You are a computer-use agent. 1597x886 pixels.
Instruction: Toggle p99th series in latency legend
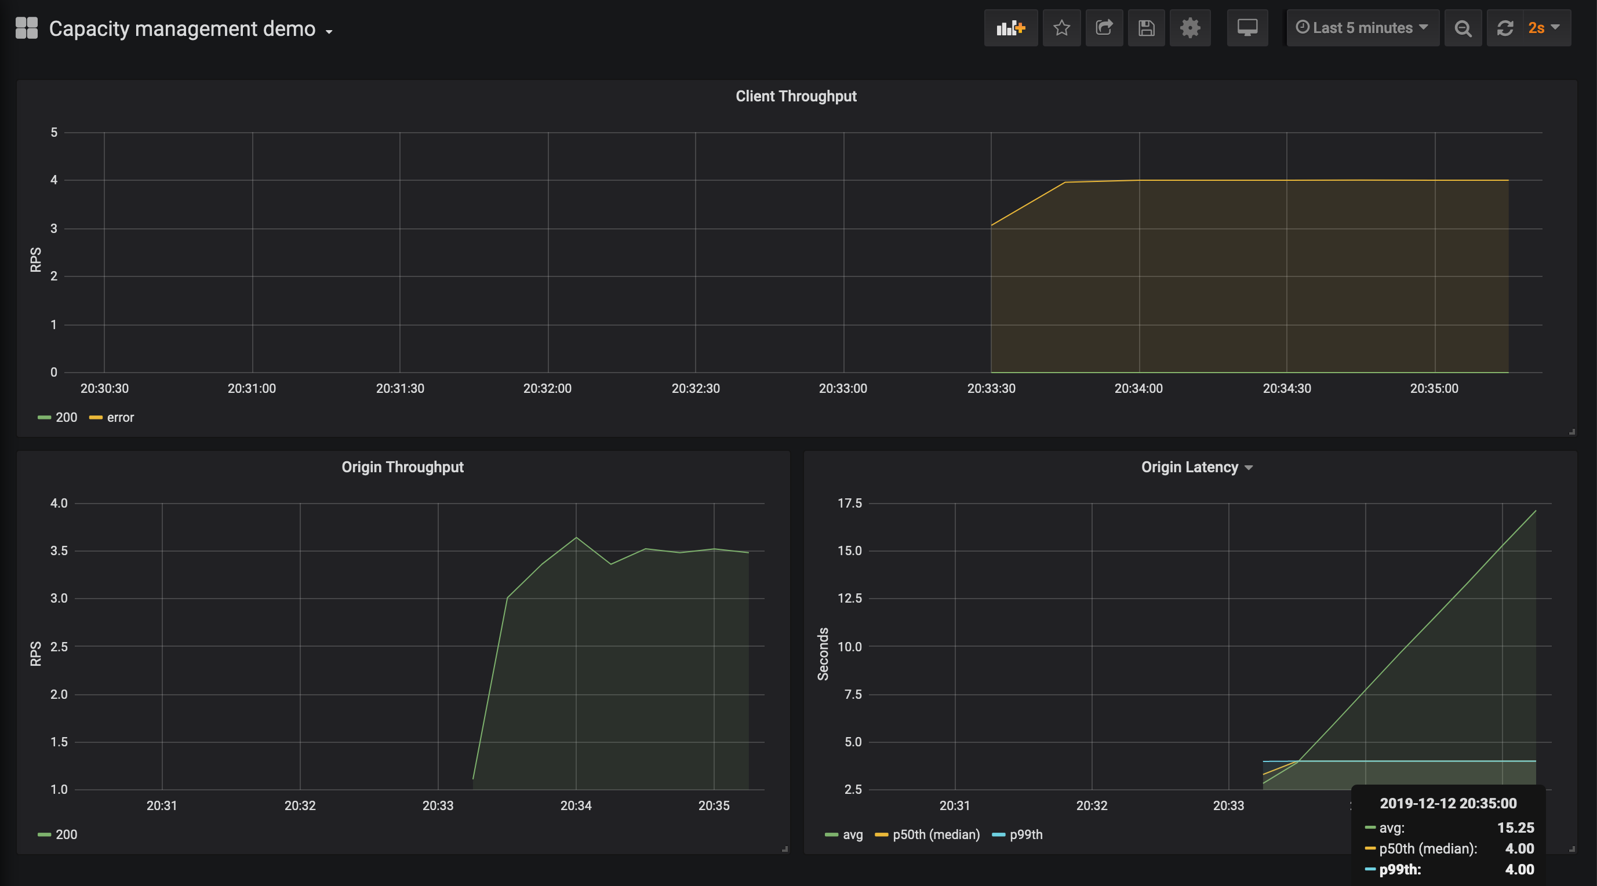point(1026,834)
